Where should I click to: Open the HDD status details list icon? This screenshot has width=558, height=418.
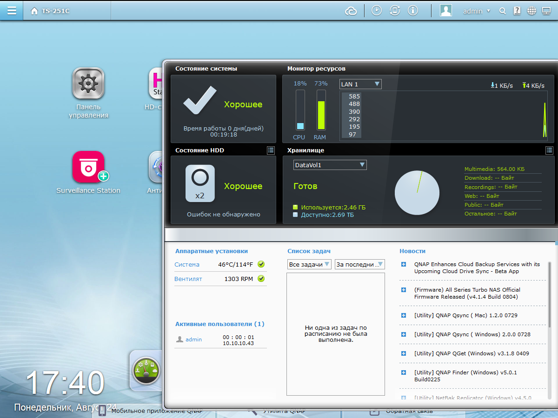click(x=271, y=150)
